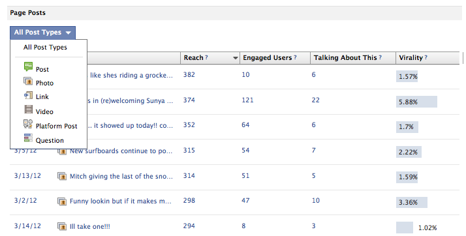466x236 pixels.
Task: Select the green Post type icon
Action: point(28,66)
